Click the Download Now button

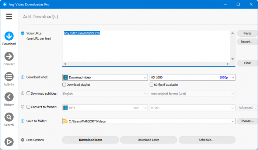90,140
